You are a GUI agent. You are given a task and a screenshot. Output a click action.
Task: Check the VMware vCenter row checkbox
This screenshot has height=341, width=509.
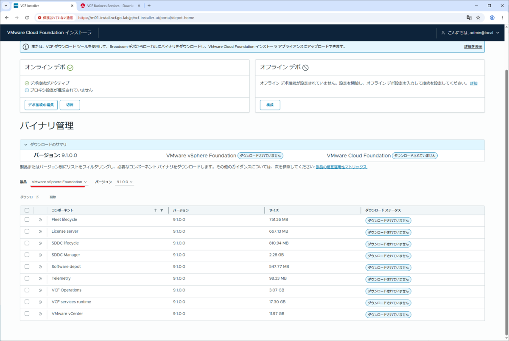point(27,314)
